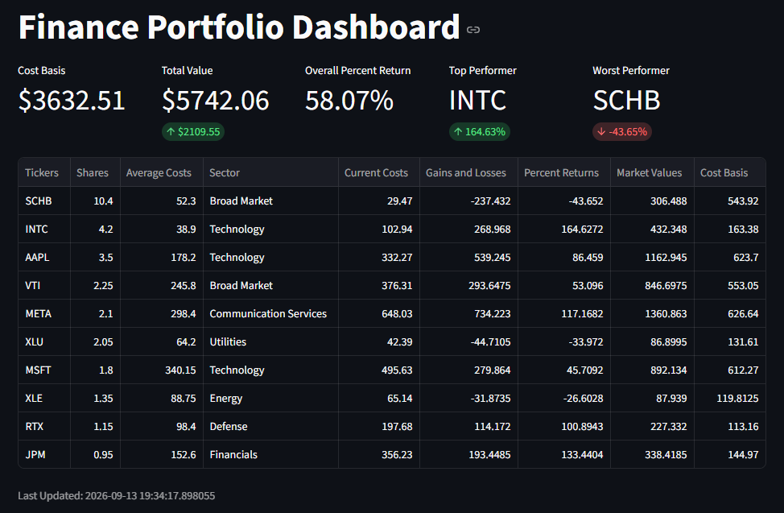784x513 pixels.
Task: Sort by the Gains and Losses header
Action: coord(468,172)
